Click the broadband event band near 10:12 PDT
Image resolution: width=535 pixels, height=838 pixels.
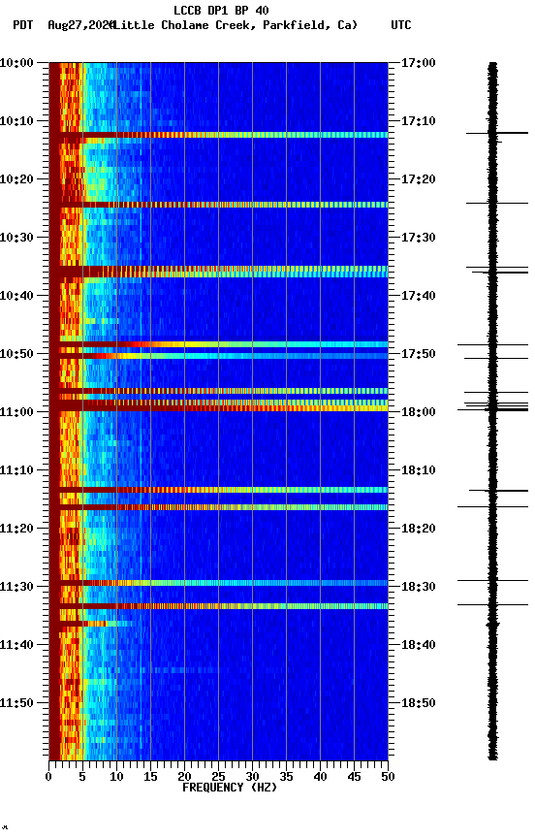[x=218, y=135]
